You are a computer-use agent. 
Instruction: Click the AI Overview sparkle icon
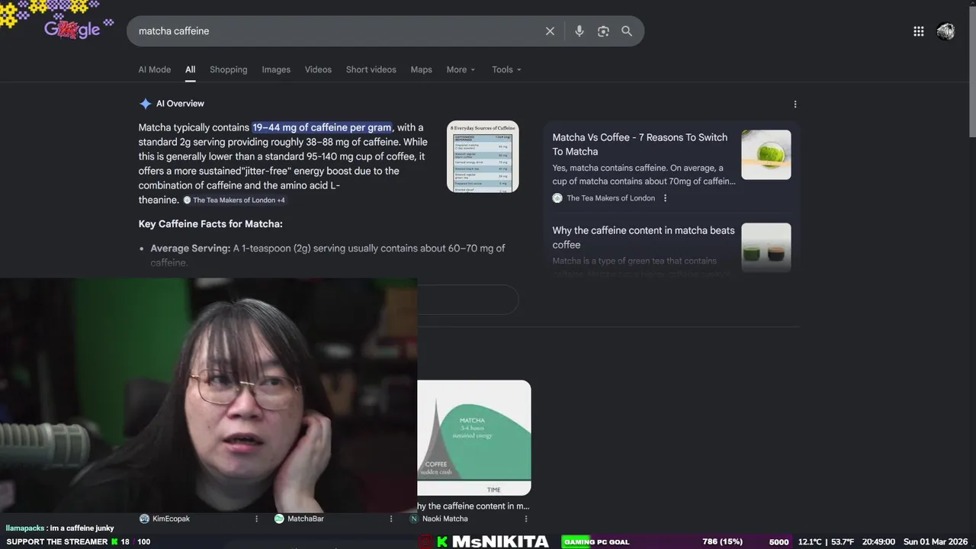pyautogui.click(x=146, y=104)
